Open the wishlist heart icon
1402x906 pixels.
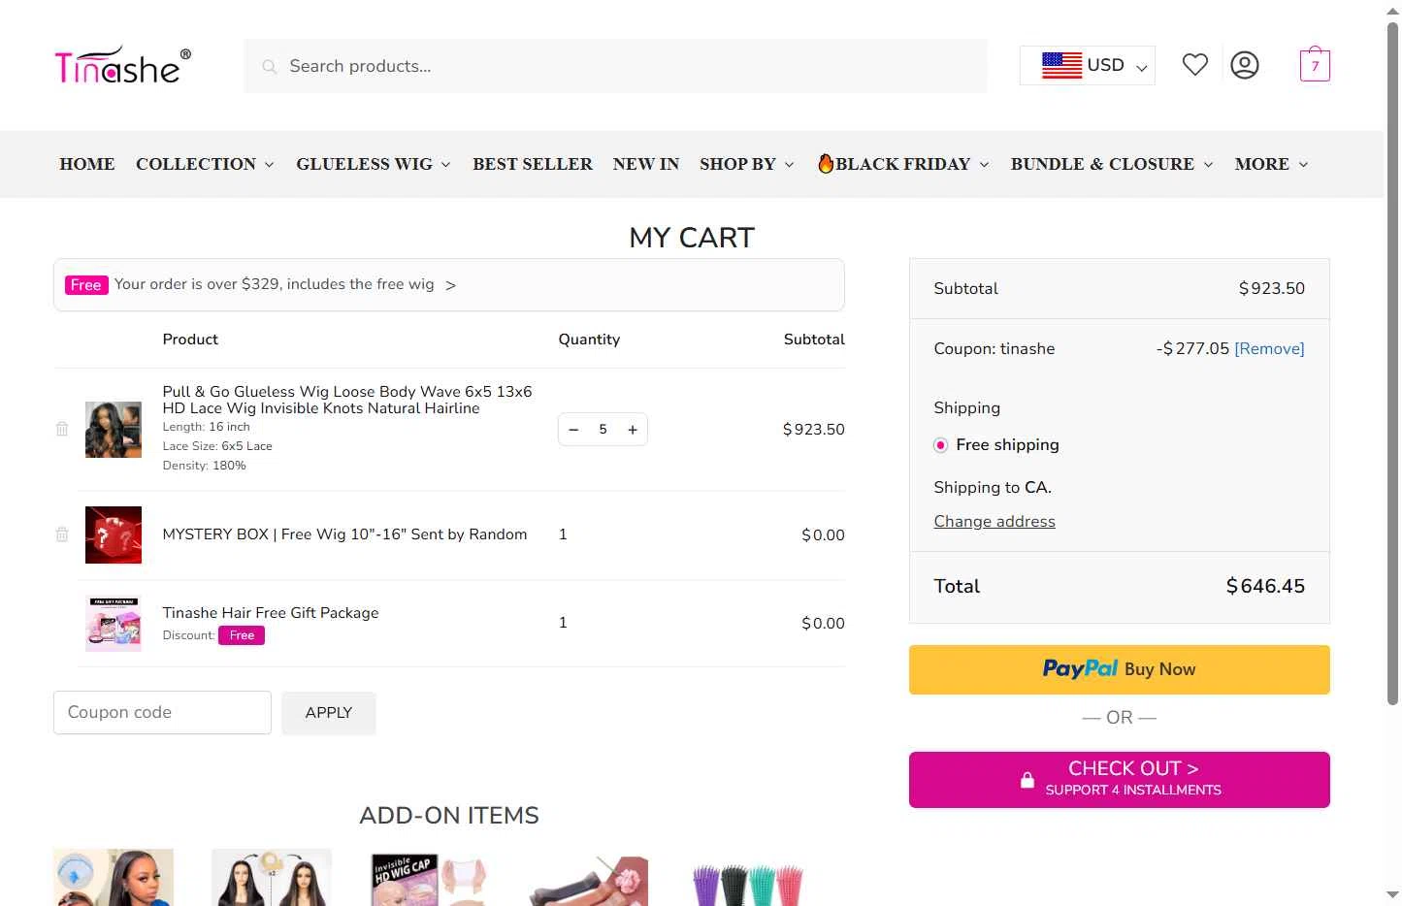[1195, 65]
